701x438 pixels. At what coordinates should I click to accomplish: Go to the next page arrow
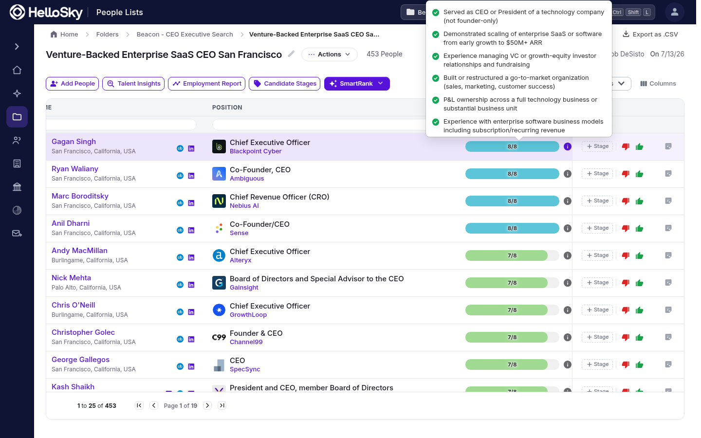(x=207, y=405)
